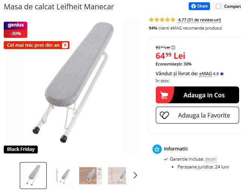Click the five-star rating icons
This screenshot has height=192, width=241.
[x=162, y=20]
